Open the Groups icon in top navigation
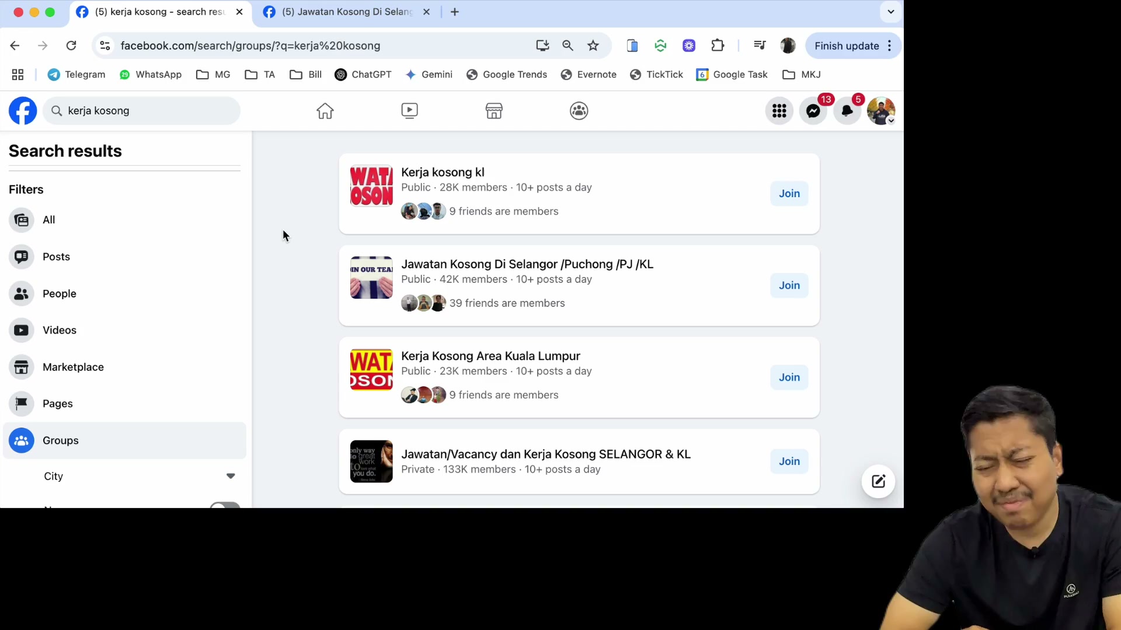1121x630 pixels. (x=579, y=111)
